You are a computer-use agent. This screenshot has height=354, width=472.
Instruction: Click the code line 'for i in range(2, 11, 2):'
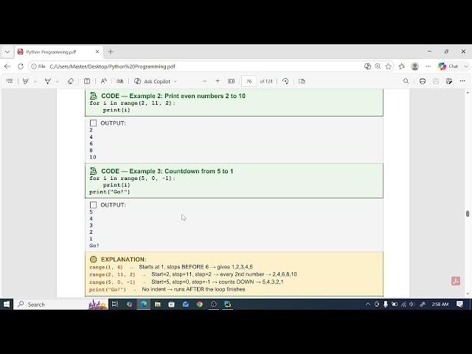point(132,103)
